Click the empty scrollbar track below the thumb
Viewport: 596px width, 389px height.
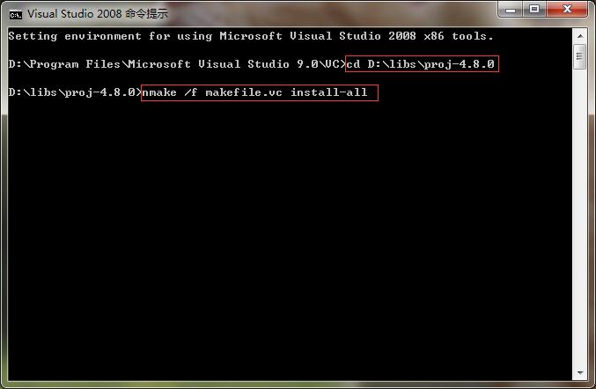coord(579,217)
